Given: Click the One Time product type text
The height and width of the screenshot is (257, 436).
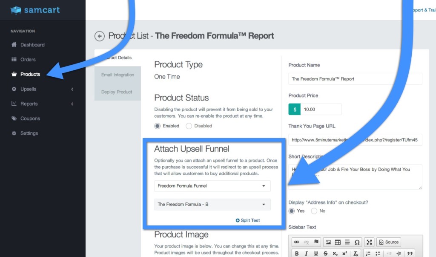Looking at the screenshot, I should [167, 77].
